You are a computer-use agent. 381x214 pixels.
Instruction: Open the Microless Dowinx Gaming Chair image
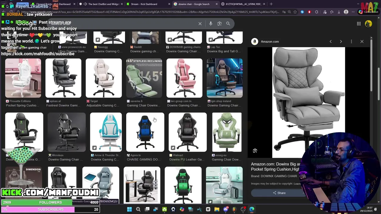tap(66, 132)
